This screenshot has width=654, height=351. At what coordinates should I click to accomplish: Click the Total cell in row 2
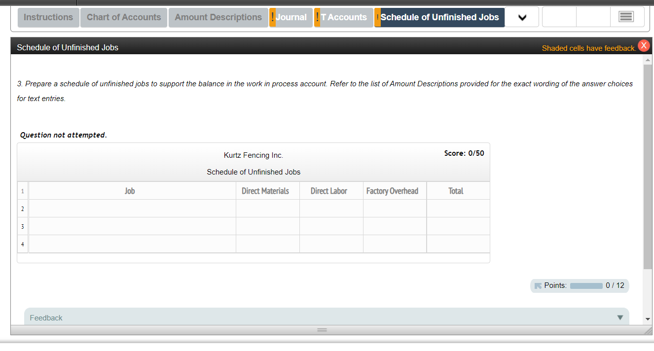458,209
